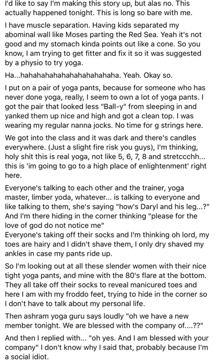This screenshot has width=216, height=361.
Task: Click the paragraph starting "We got into the class"
Action: 105,157
